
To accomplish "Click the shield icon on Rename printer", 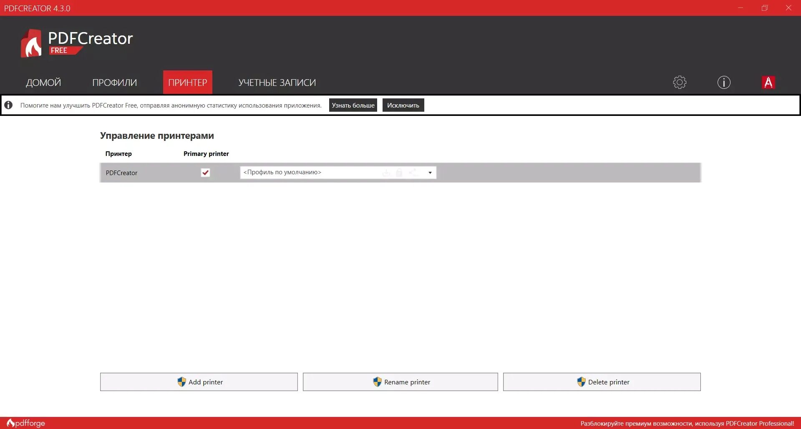I will [377, 382].
